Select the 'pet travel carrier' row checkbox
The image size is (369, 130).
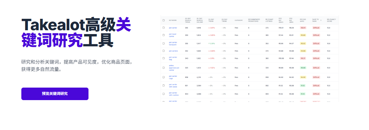click(x=164, y=35)
